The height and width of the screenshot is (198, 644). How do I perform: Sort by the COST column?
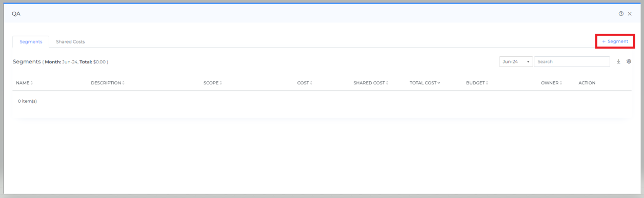[305, 83]
